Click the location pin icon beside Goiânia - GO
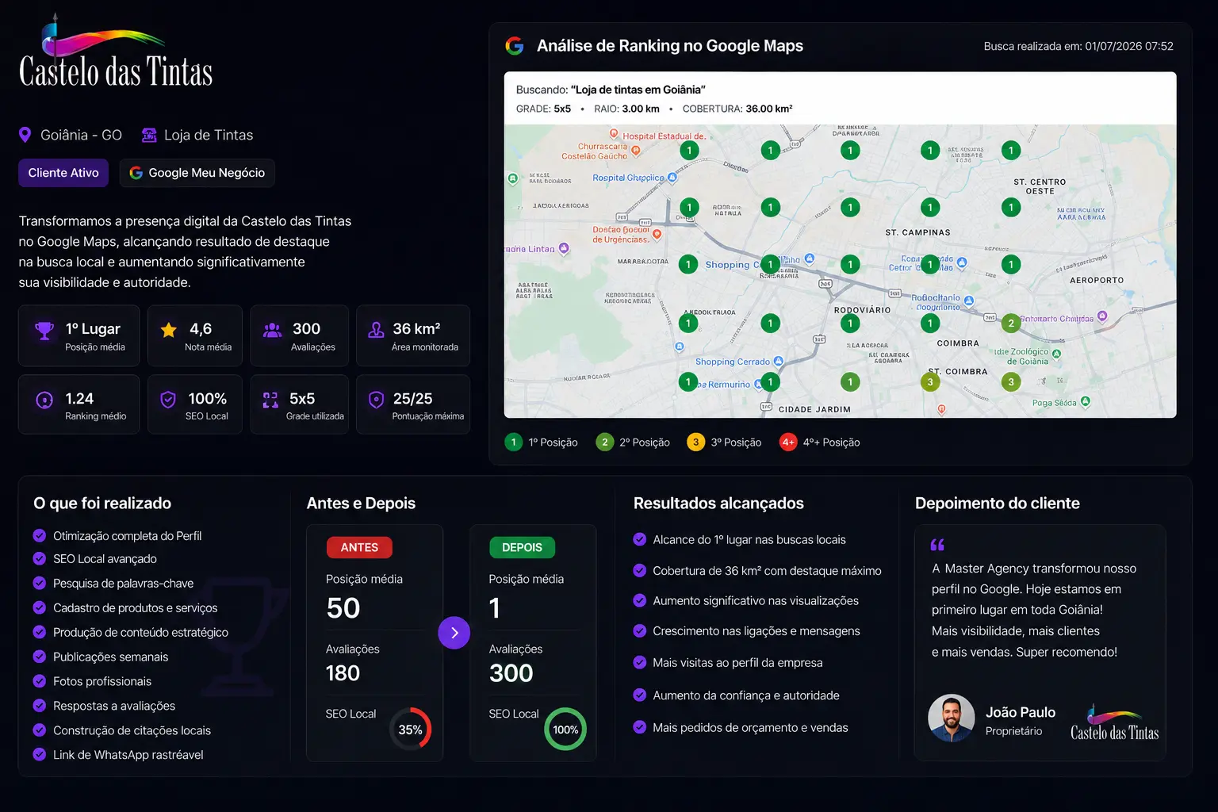Screen dimensions: 1218x812 (x=25, y=135)
